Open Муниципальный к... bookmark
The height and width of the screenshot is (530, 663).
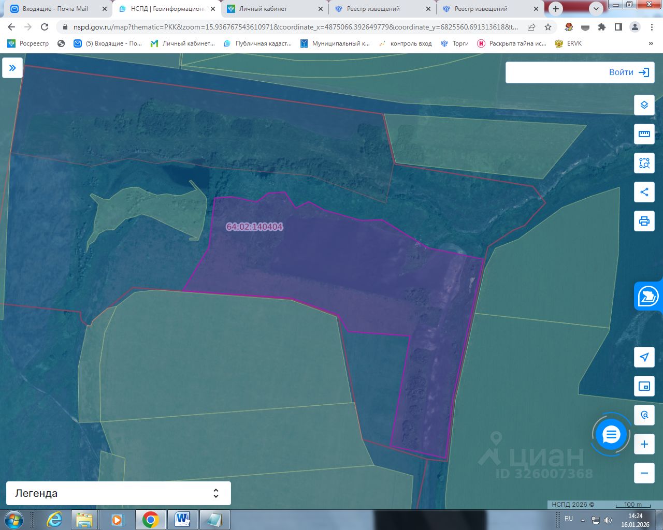[335, 43]
